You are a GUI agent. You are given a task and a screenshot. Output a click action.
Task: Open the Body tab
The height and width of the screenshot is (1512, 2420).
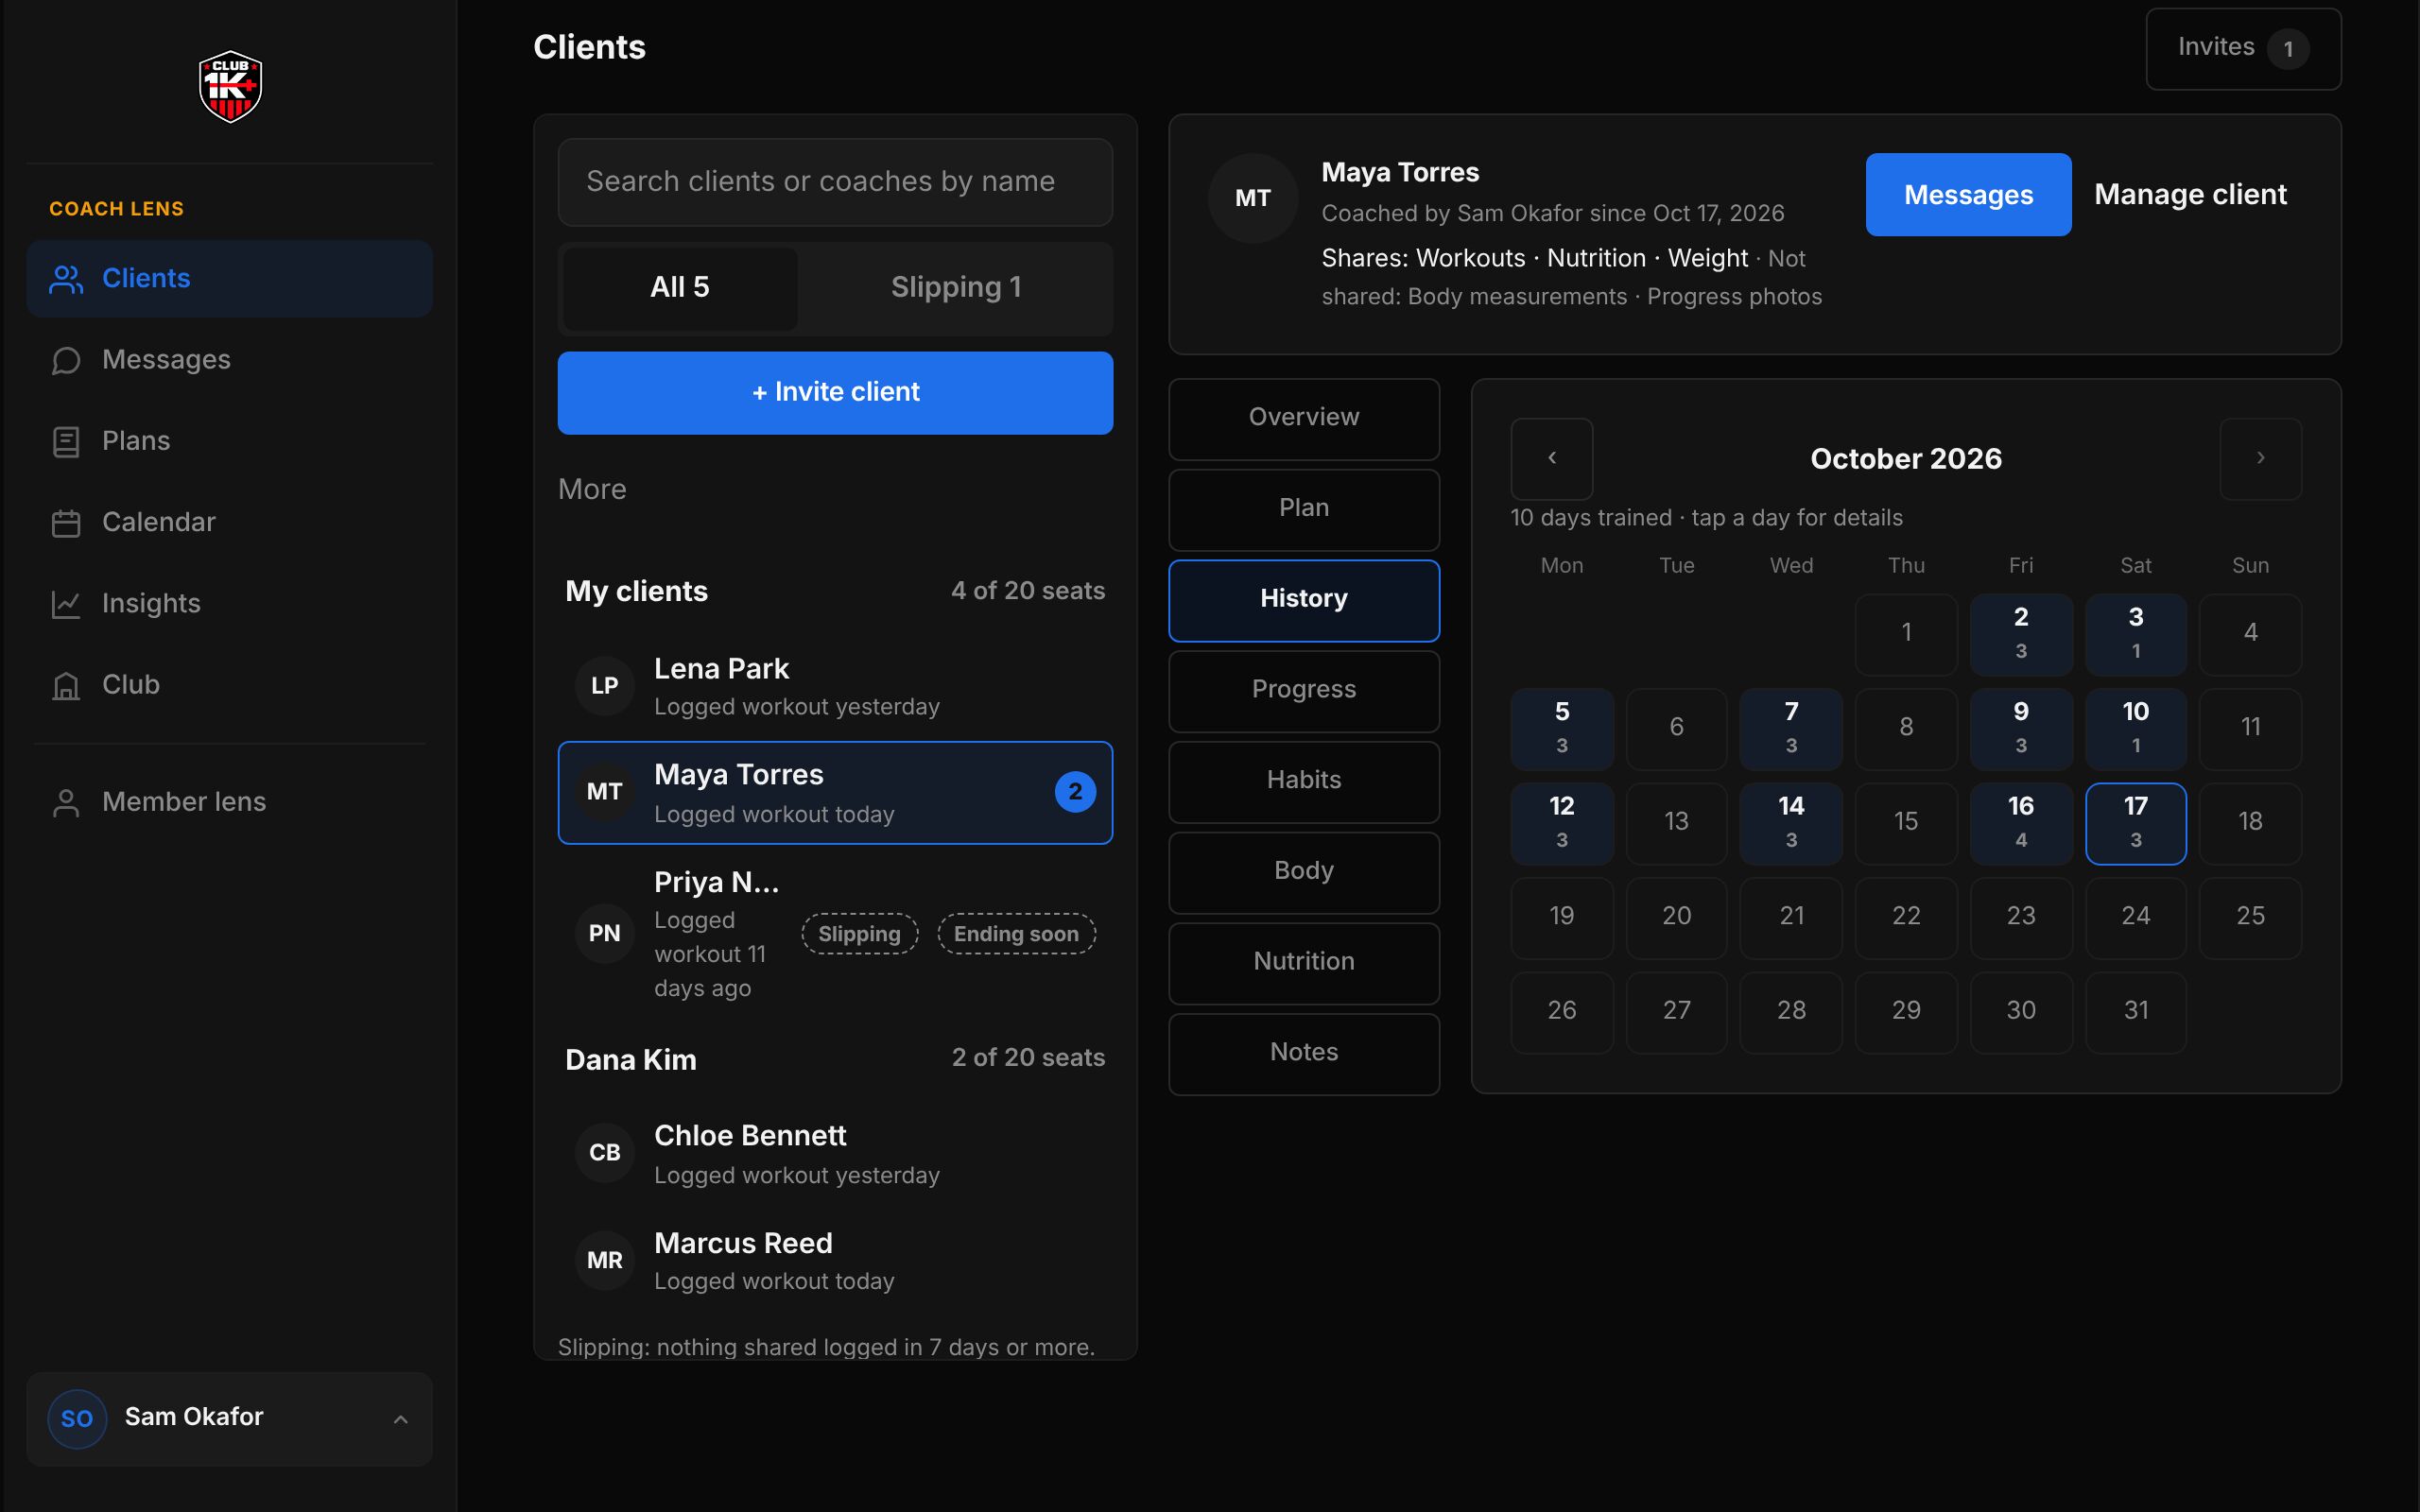coord(1304,872)
